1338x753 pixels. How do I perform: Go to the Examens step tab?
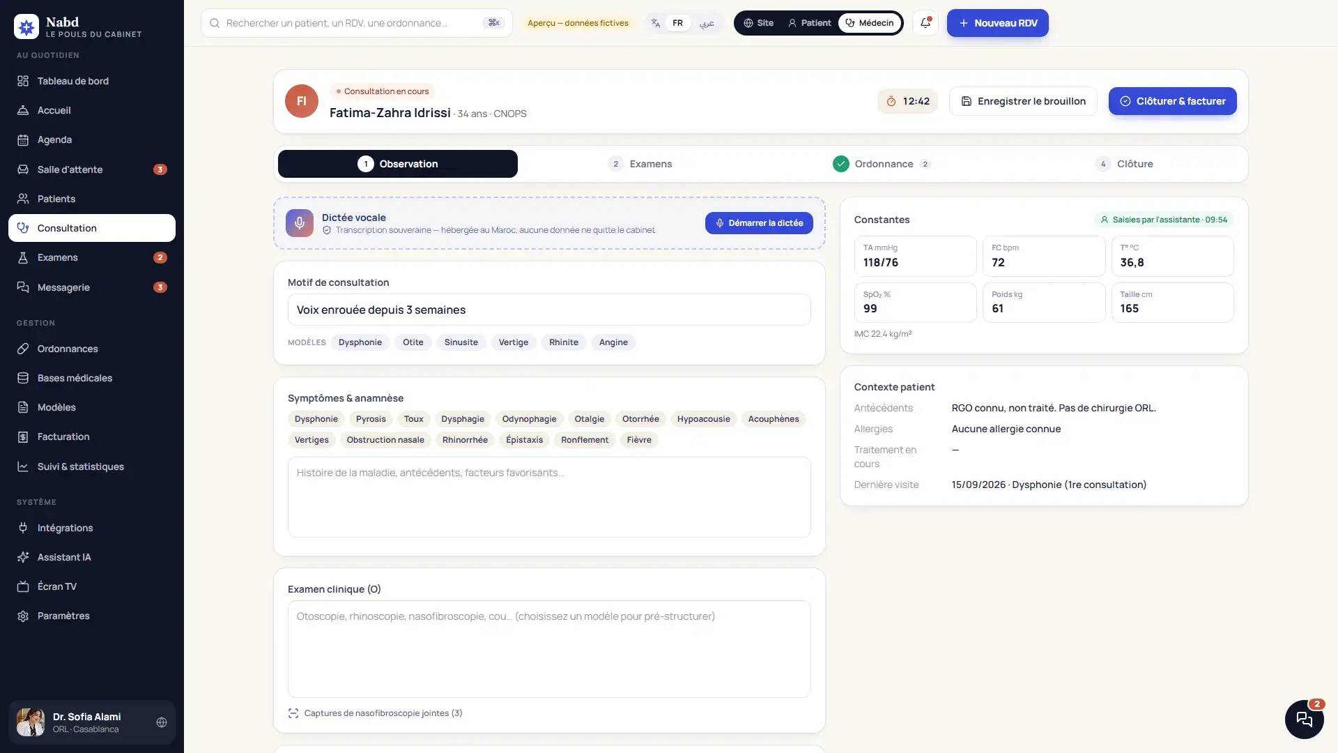pyautogui.click(x=640, y=164)
